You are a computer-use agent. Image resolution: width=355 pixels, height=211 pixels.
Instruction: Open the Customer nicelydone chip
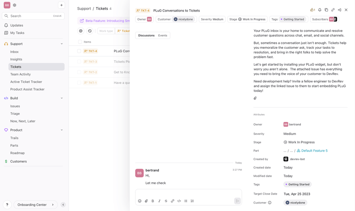(x=176, y=19)
